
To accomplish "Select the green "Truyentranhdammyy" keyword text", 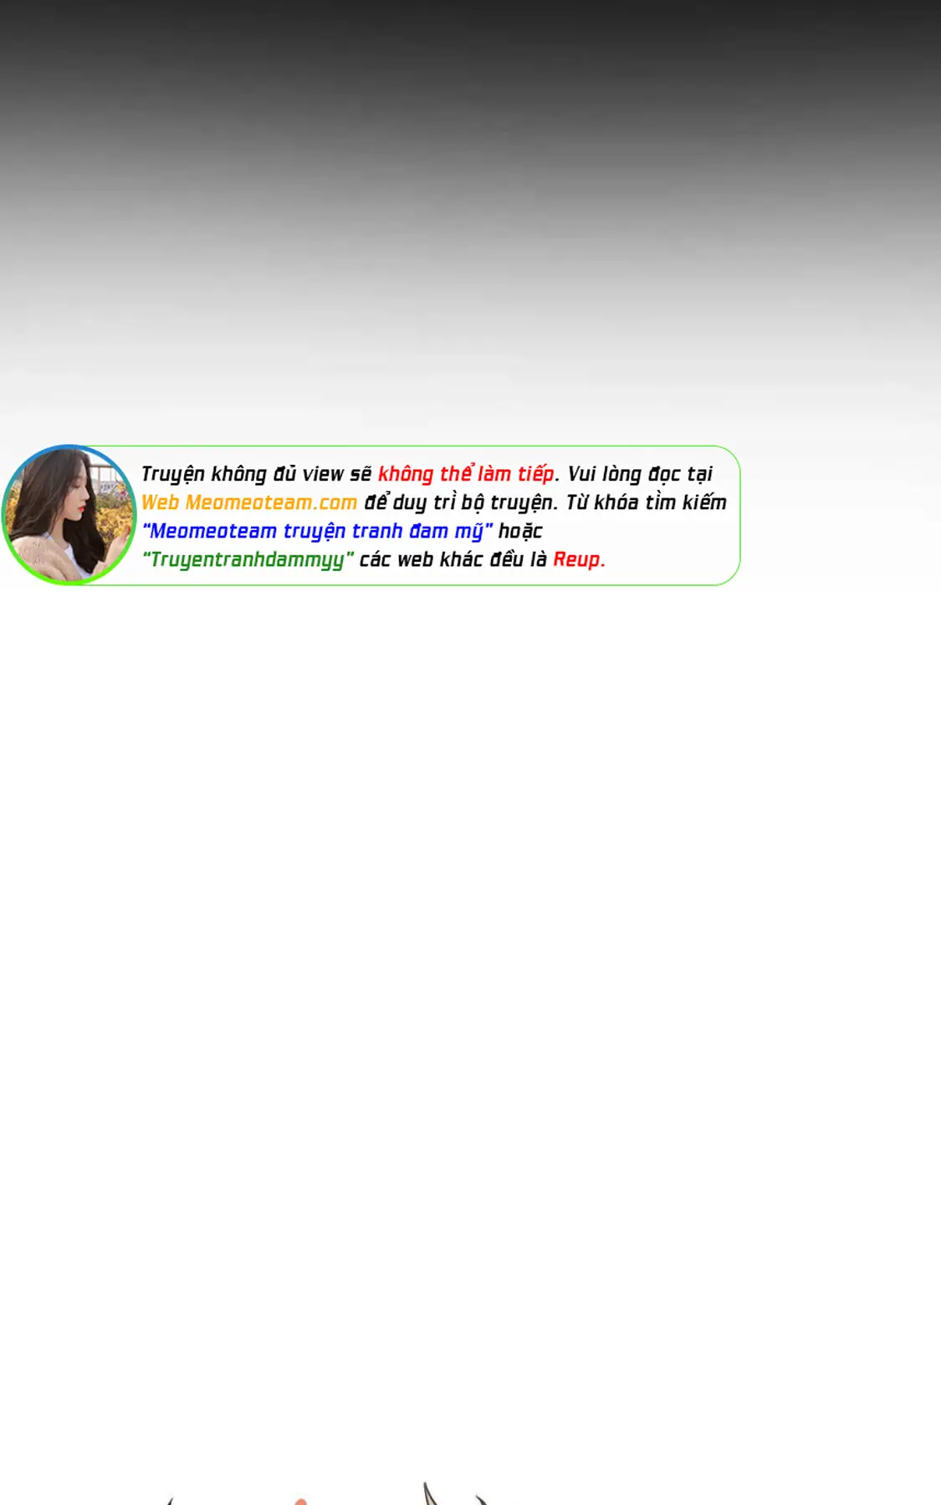I will (248, 559).
